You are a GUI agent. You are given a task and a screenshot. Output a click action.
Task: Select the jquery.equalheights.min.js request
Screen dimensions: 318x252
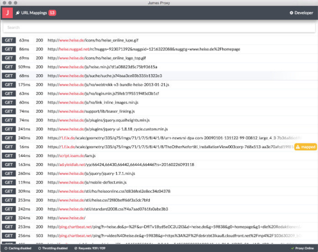[x=159, y=120]
